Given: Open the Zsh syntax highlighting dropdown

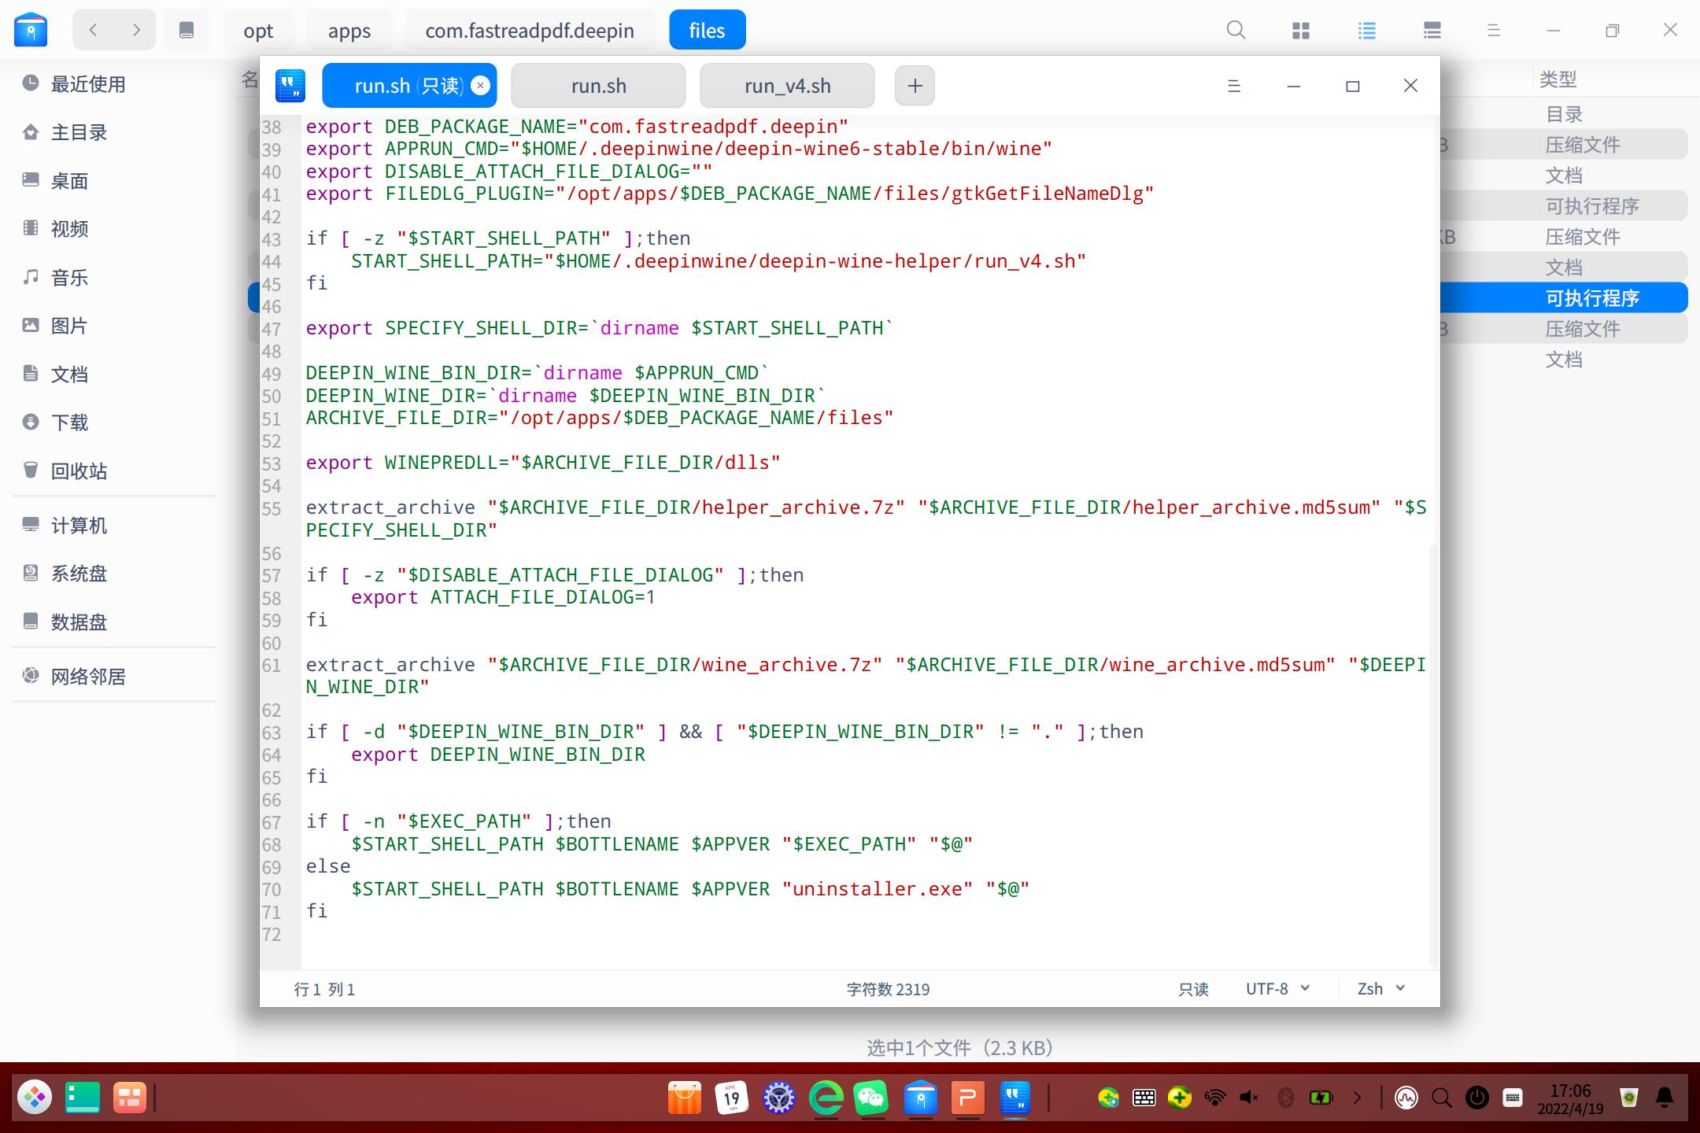Looking at the screenshot, I should click(x=1380, y=989).
